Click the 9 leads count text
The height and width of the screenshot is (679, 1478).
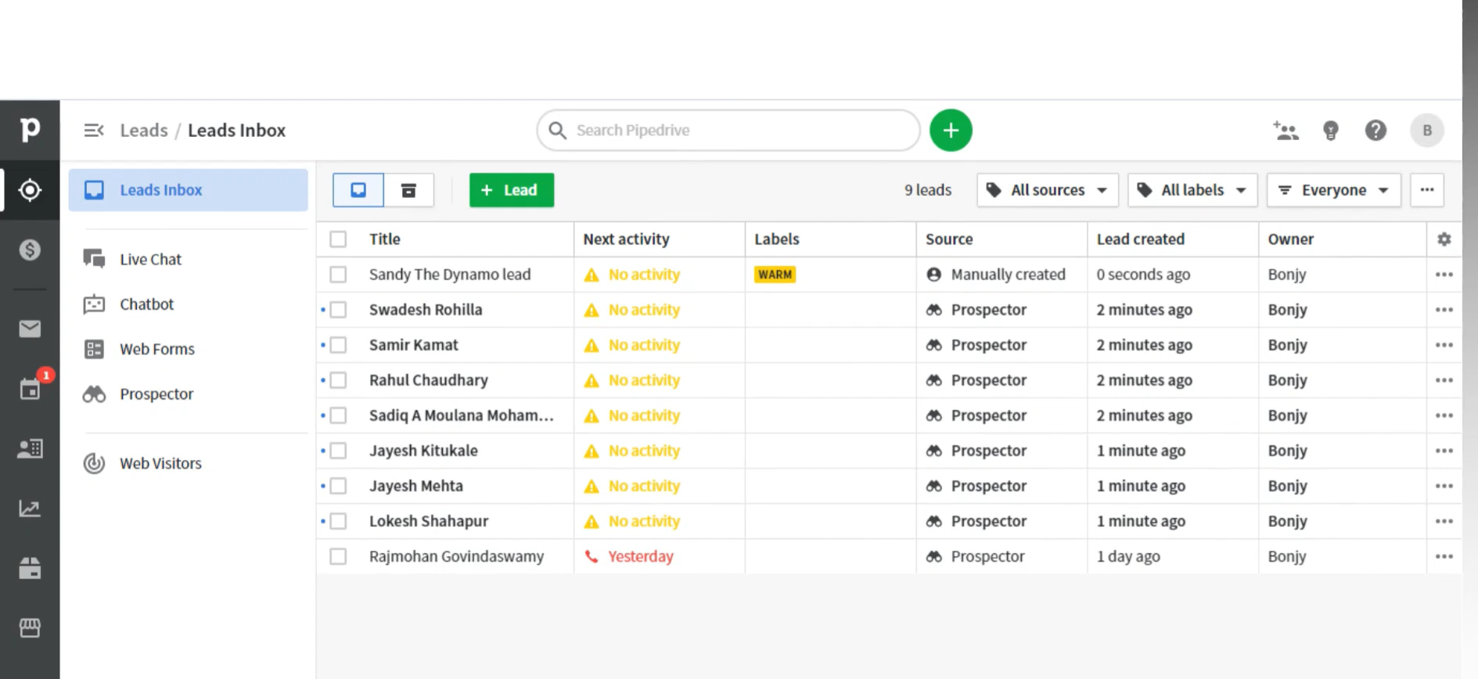928,190
